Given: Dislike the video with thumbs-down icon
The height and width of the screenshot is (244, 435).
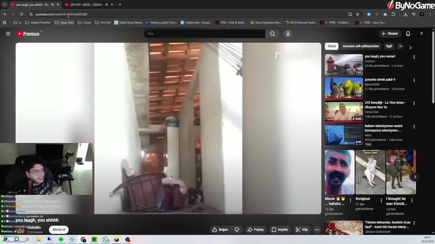Looking at the screenshot, I should point(237,230).
